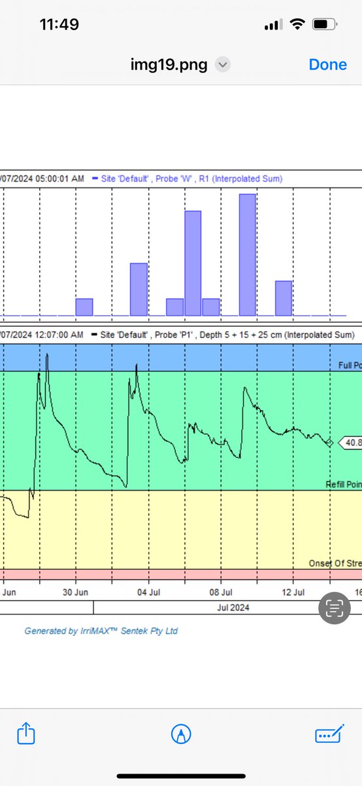Tap the Live Text scan icon
362x786 pixels.
click(x=335, y=609)
